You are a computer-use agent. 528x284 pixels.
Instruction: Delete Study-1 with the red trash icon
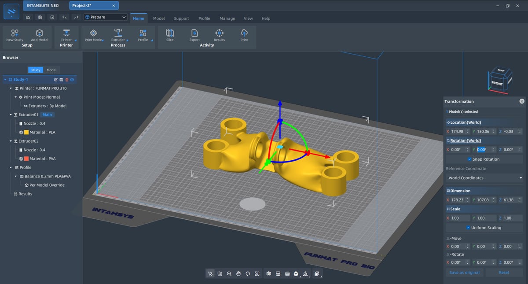pyautogui.click(x=67, y=80)
